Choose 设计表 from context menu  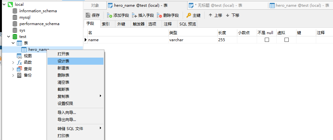pyautogui.click(x=75, y=61)
